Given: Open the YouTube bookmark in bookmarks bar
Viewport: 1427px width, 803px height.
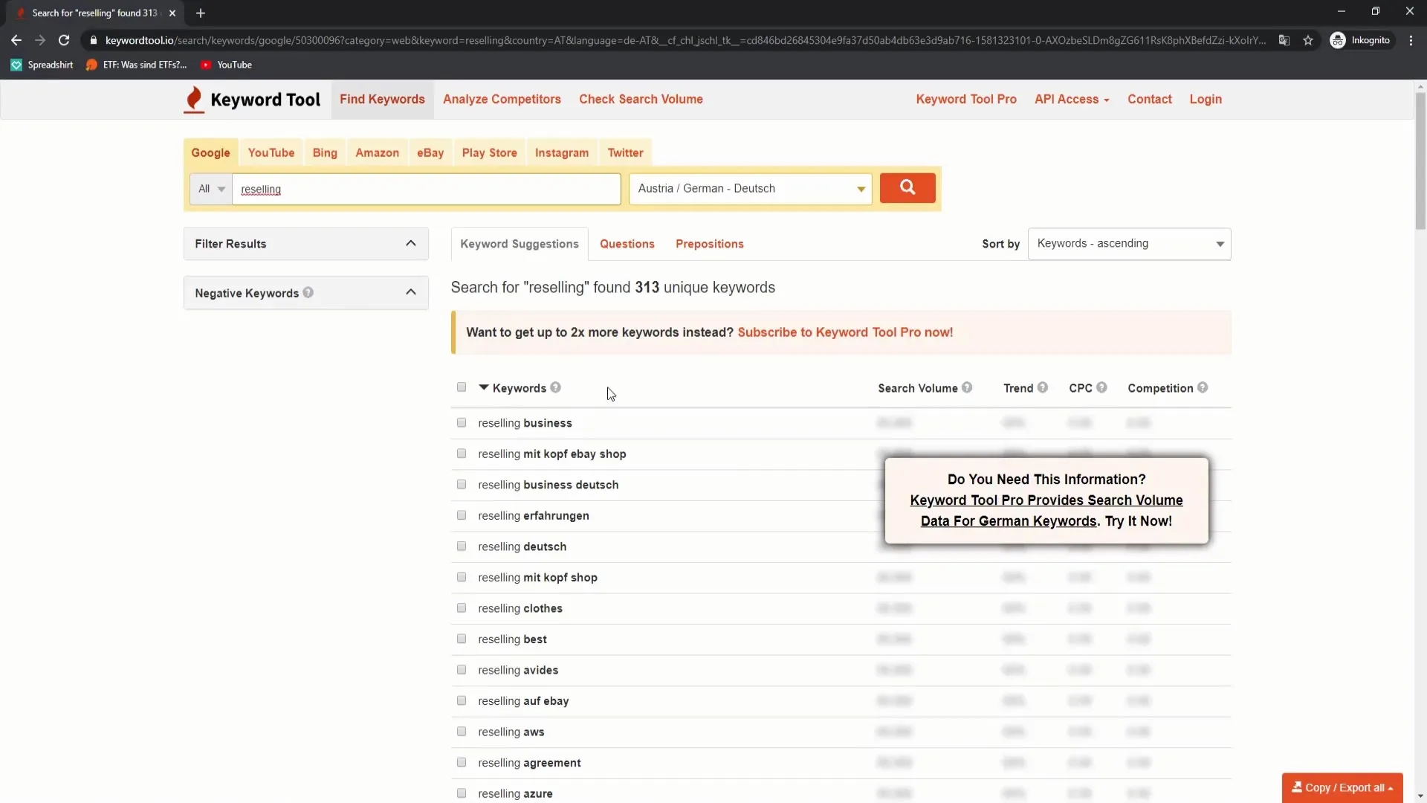Looking at the screenshot, I should click(x=227, y=65).
